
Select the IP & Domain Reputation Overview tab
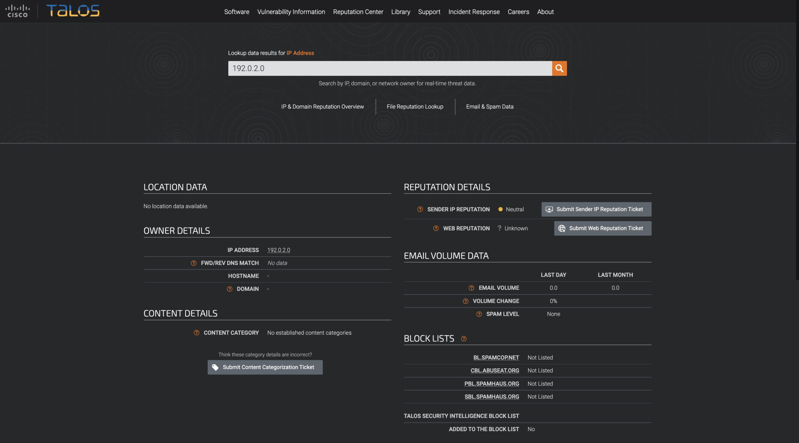323,106
